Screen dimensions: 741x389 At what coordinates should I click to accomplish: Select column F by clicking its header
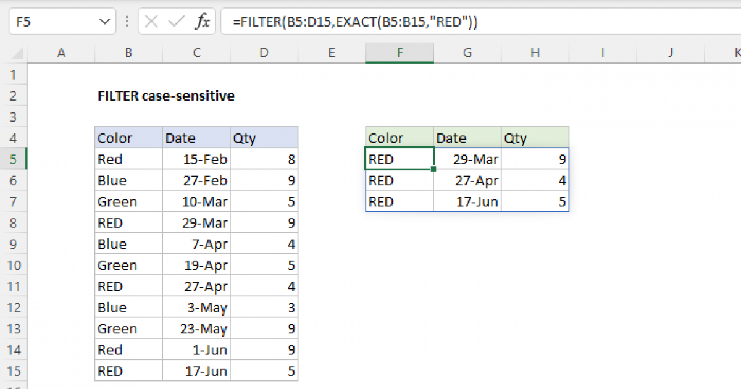pyautogui.click(x=400, y=53)
